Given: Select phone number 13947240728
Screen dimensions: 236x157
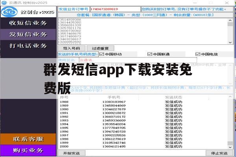Looking at the screenshot, I should [x=114, y=131].
